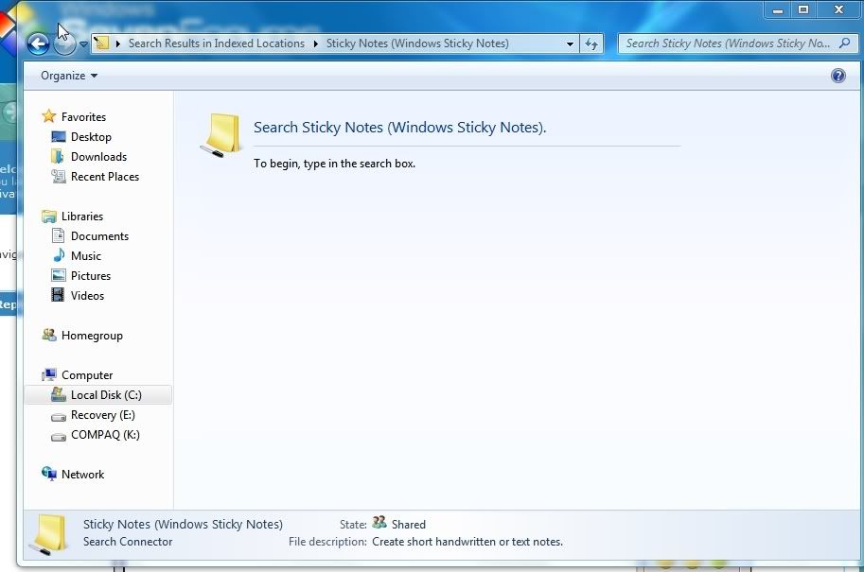
Task: Click the Downloads folder icon
Action: tap(58, 156)
